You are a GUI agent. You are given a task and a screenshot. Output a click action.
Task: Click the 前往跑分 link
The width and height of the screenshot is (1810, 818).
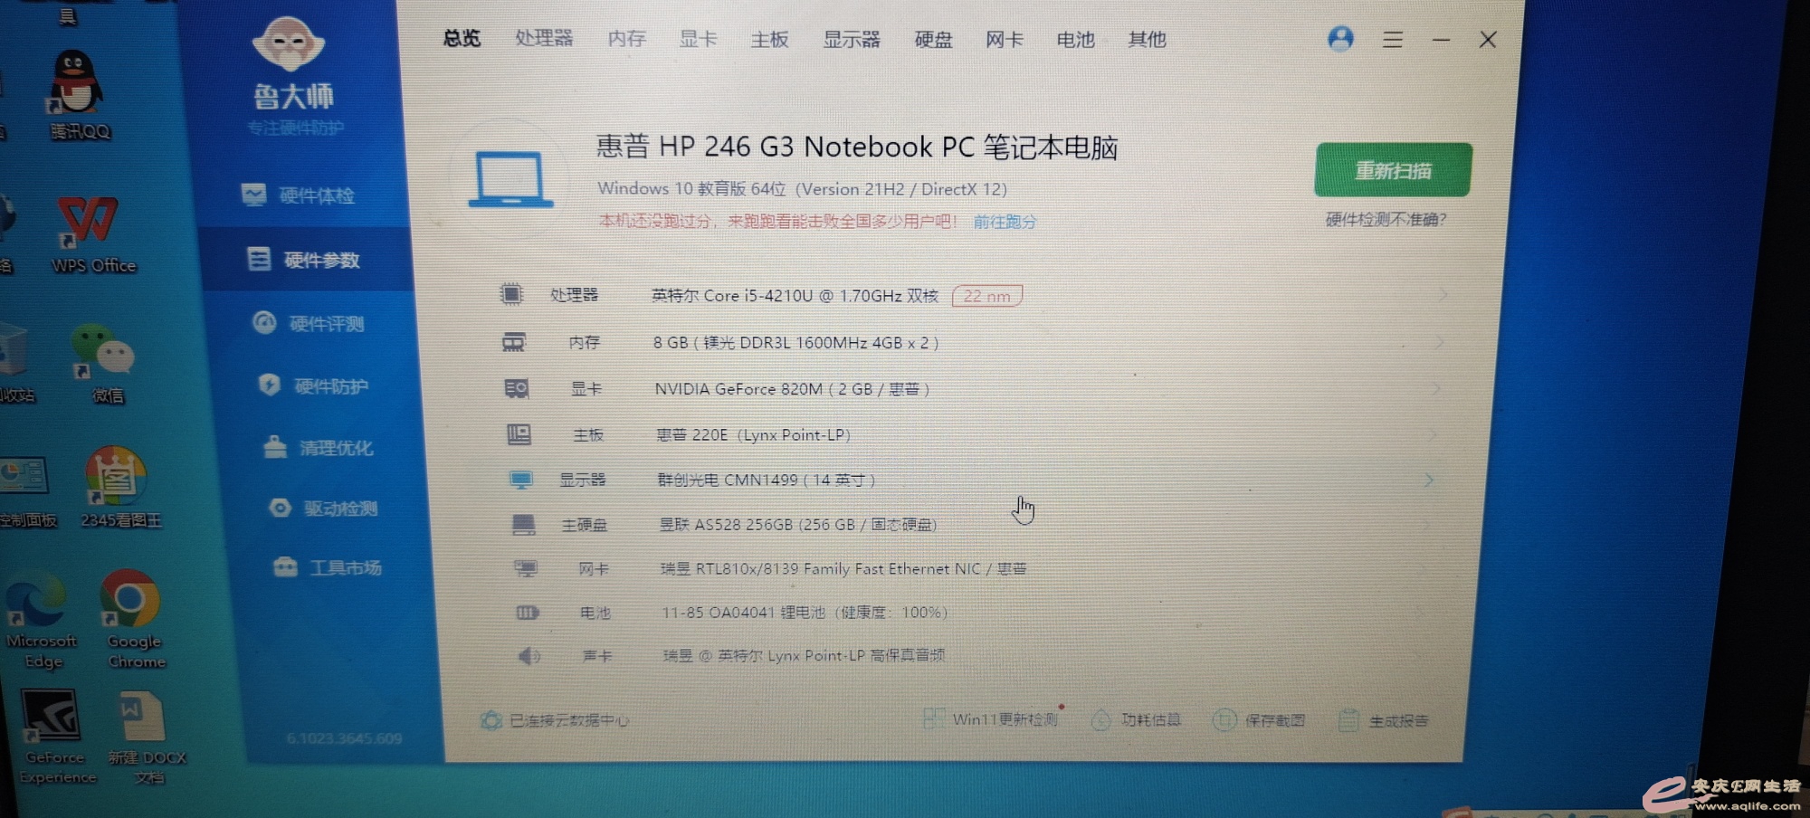tap(1005, 222)
